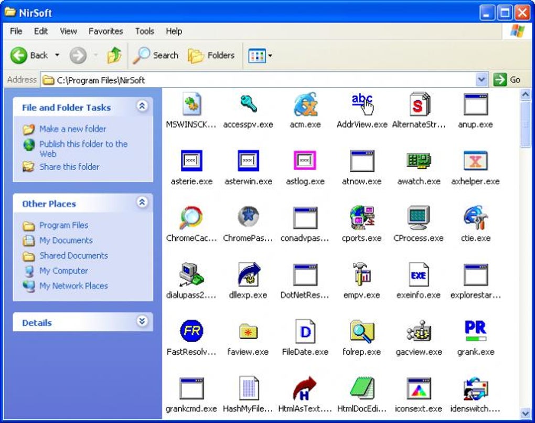Select the grank.exe PR icon

[476, 331]
